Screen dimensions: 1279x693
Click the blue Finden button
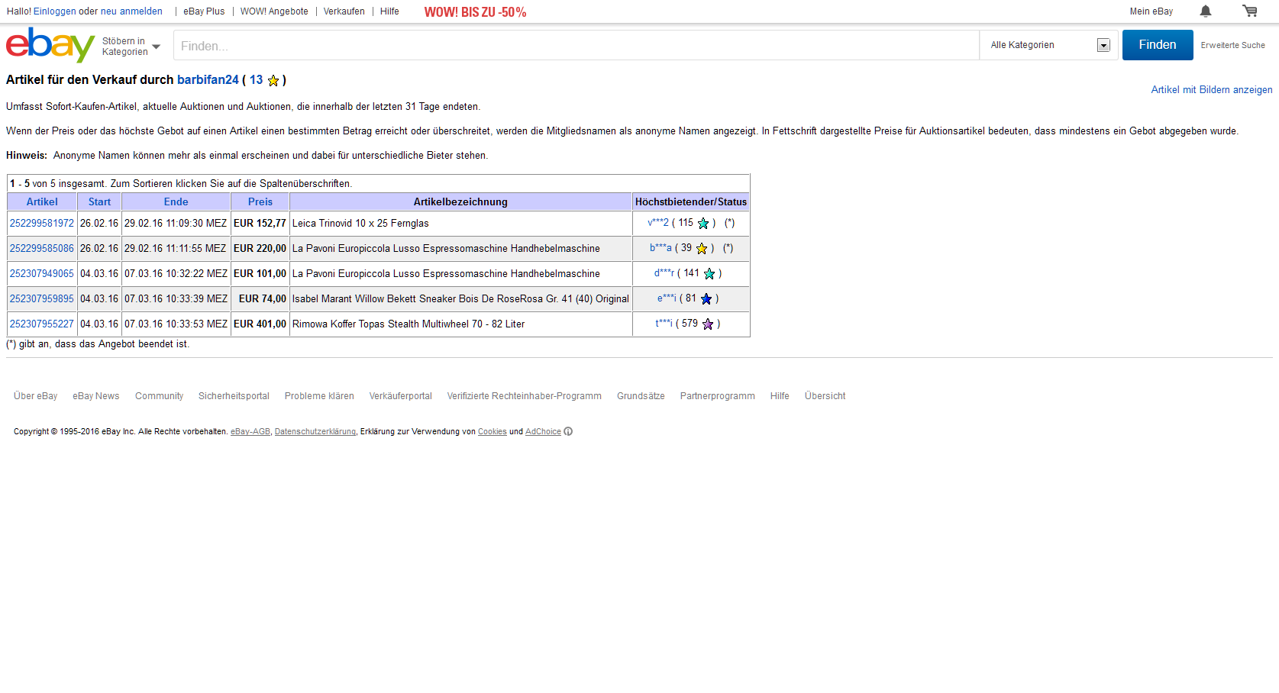click(x=1158, y=45)
